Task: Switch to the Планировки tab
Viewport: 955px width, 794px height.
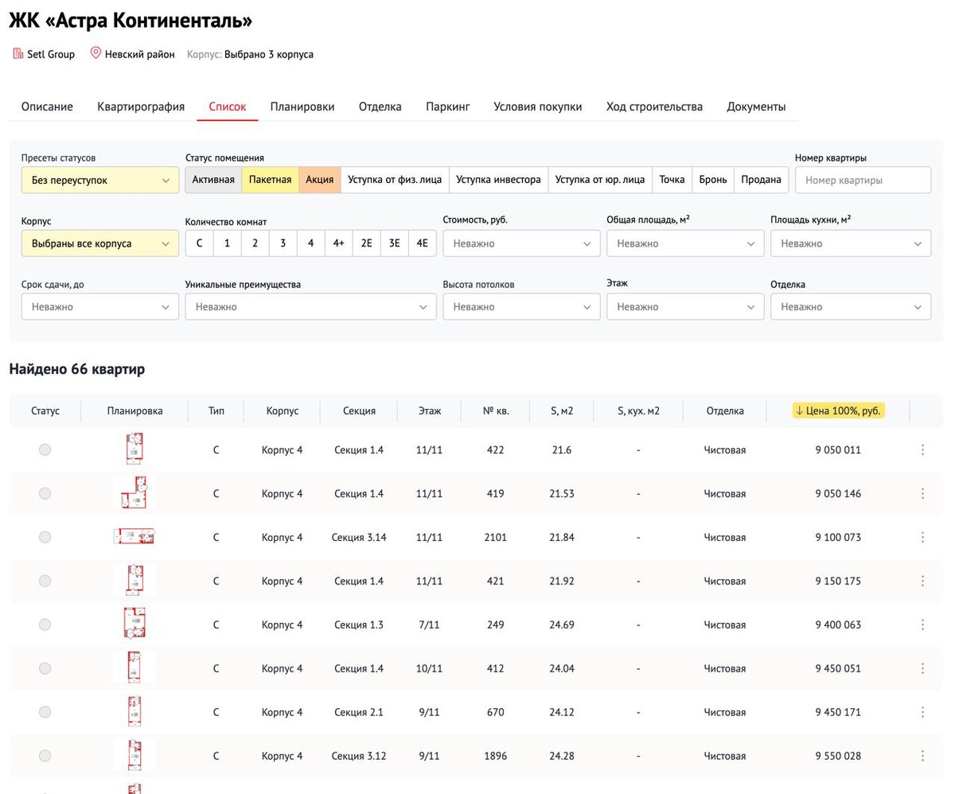Action: click(x=302, y=107)
